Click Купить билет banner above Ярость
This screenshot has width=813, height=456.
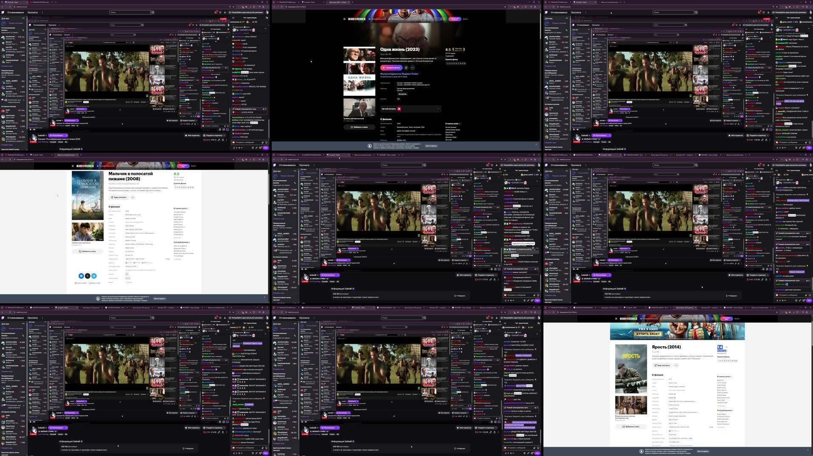pyautogui.click(x=648, y=334)
